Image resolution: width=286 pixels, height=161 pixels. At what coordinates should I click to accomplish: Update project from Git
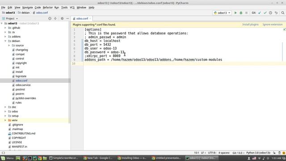pos(260,13)
